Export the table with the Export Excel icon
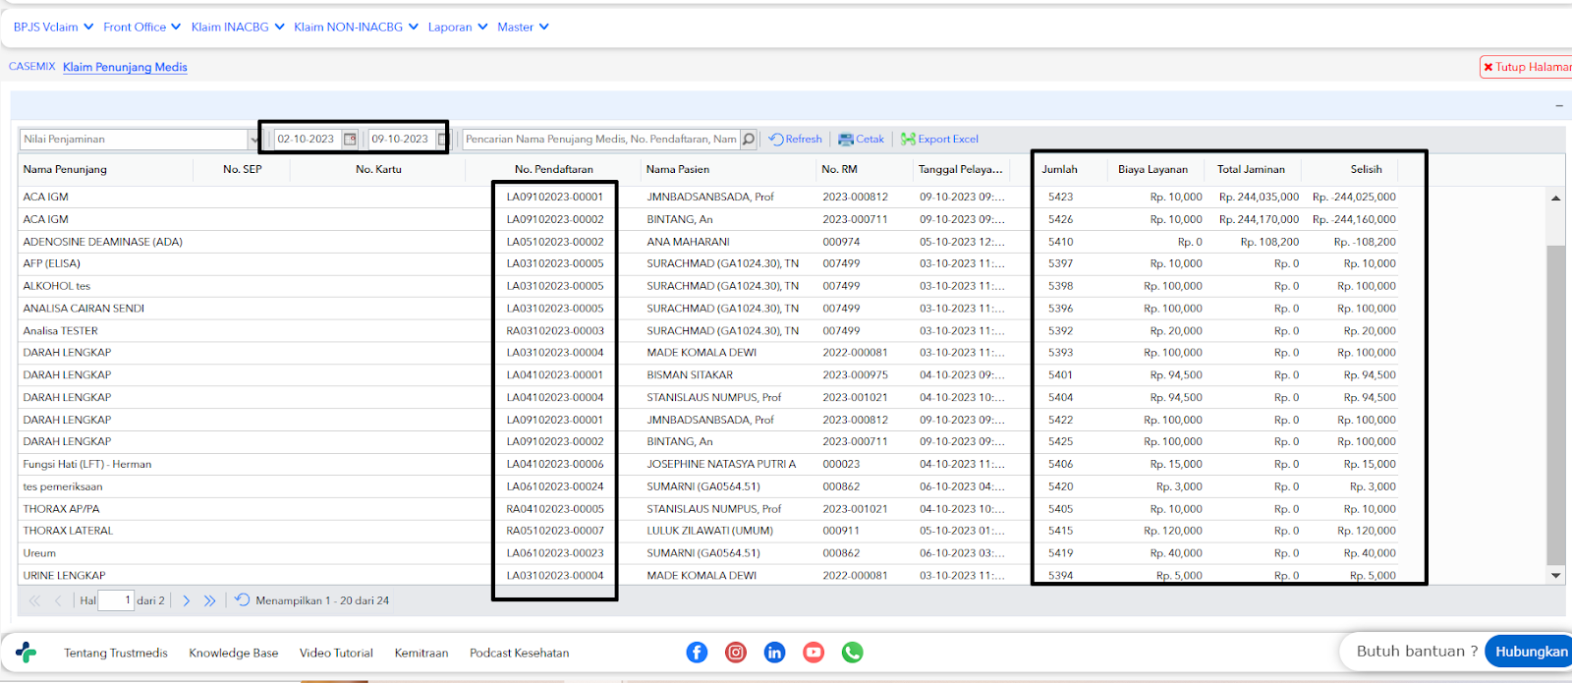 [x=939, y=140]
